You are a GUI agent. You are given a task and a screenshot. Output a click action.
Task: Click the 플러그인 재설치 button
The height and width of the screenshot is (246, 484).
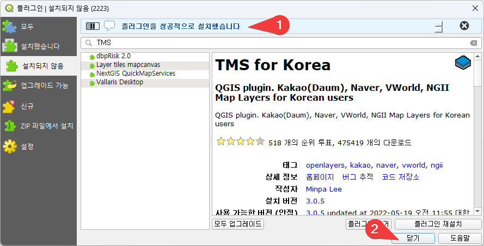(438, 224)
